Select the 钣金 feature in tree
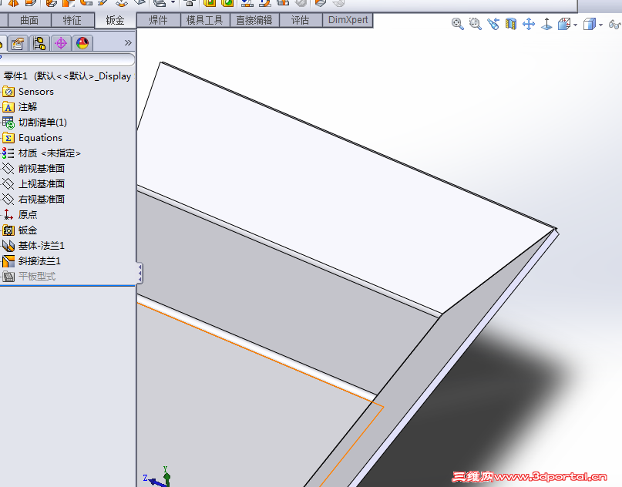Image resolution: width=622 pixels, height=487 pixels. (x=20, y=230)
